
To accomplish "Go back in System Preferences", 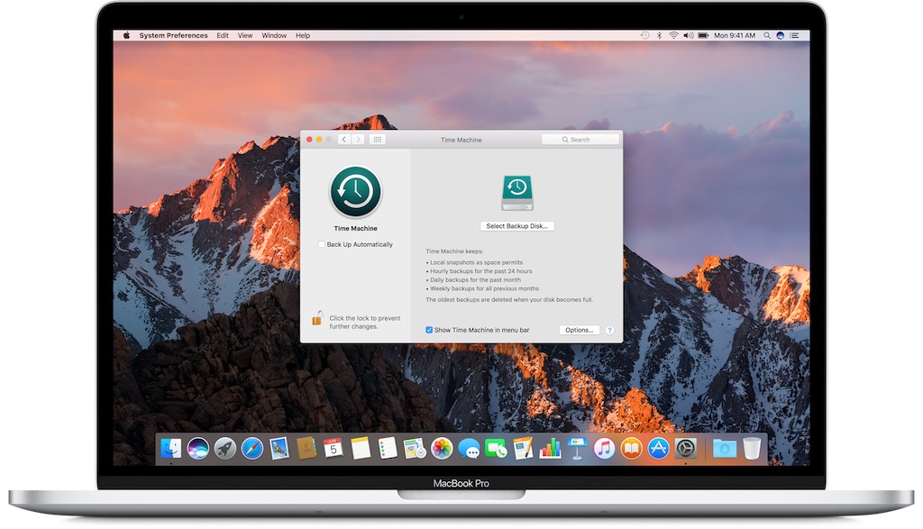I will tap(343, 140).
